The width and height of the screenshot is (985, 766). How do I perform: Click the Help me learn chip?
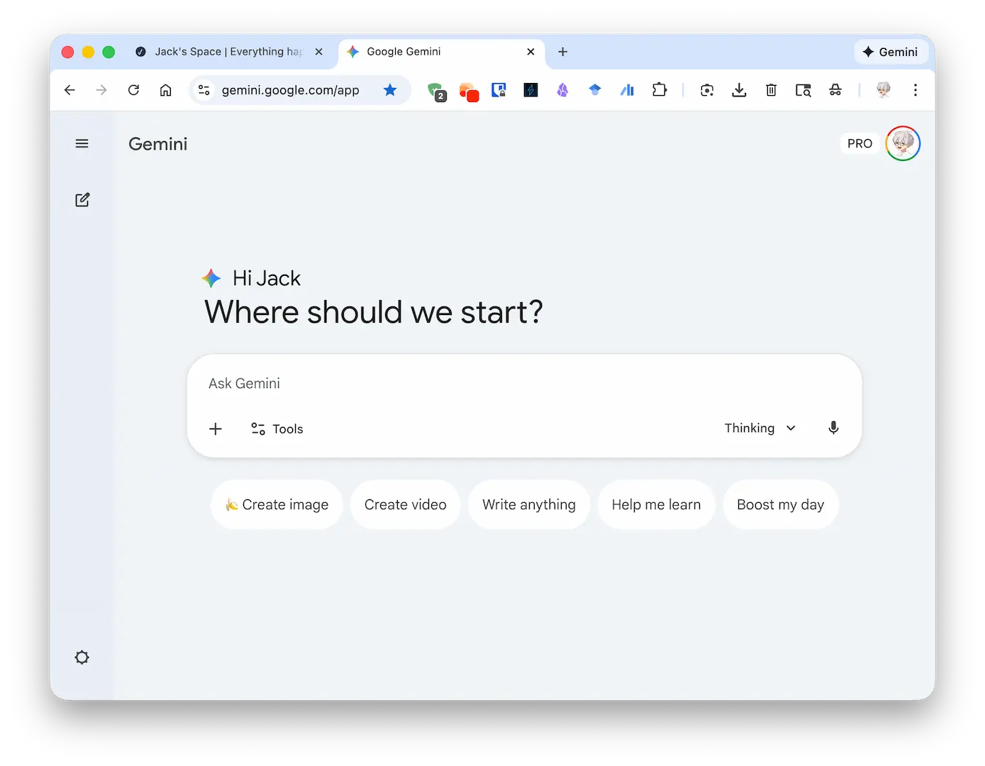656,505
